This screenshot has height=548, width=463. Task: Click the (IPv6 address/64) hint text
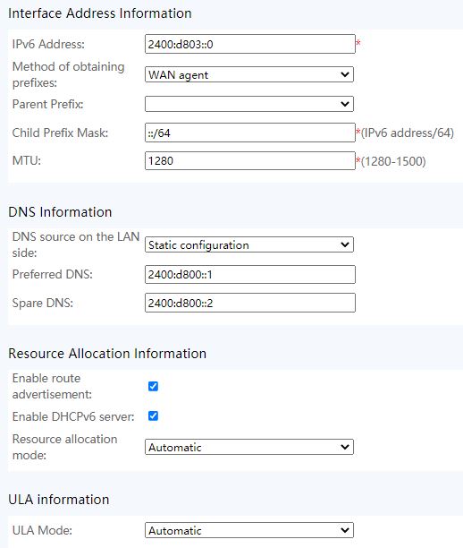coord(408,133)
